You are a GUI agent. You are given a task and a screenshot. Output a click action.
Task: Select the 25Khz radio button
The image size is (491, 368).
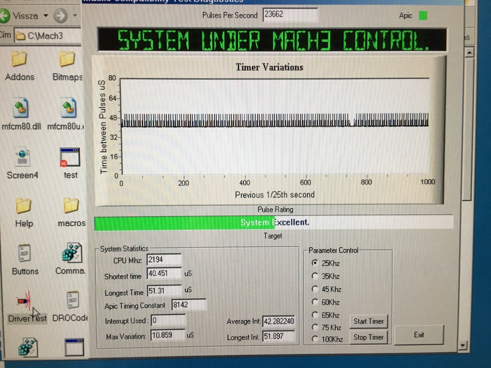pyautogui.click(x=314, y=263)
